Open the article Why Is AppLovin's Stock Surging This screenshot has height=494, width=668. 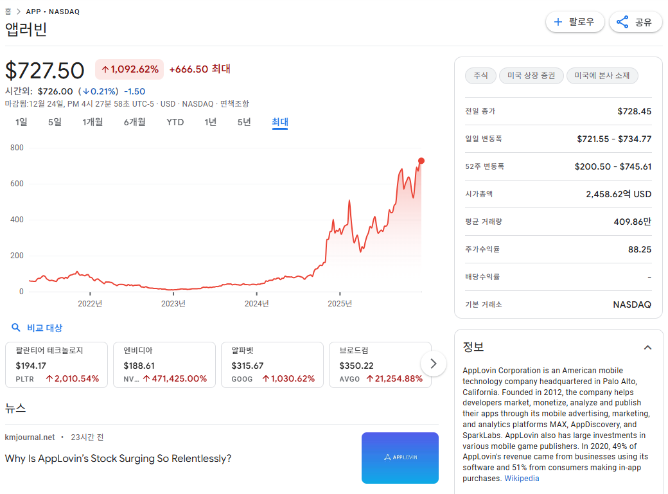coord(118,458)
